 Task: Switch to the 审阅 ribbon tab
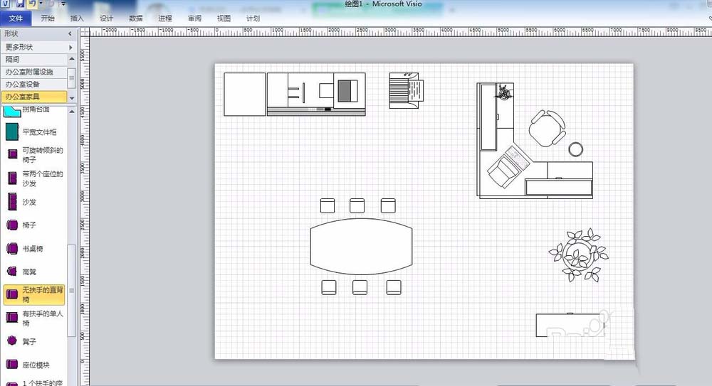point(194,18)
